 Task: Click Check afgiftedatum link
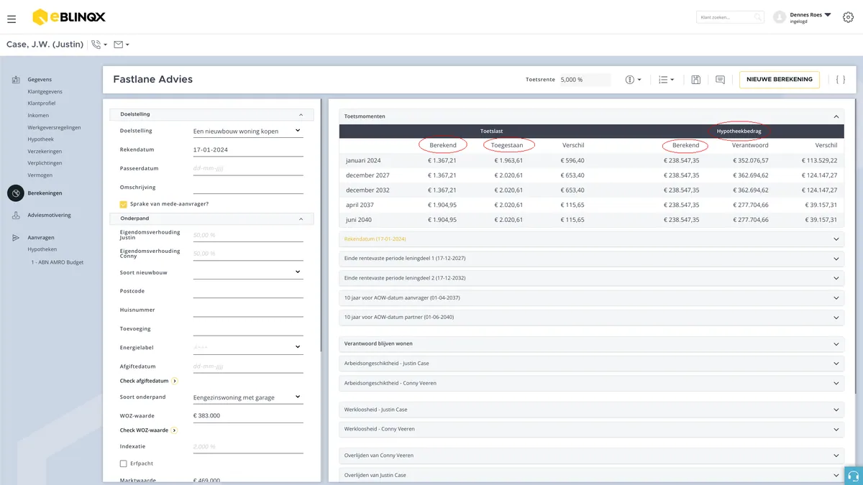coord(148,381)
